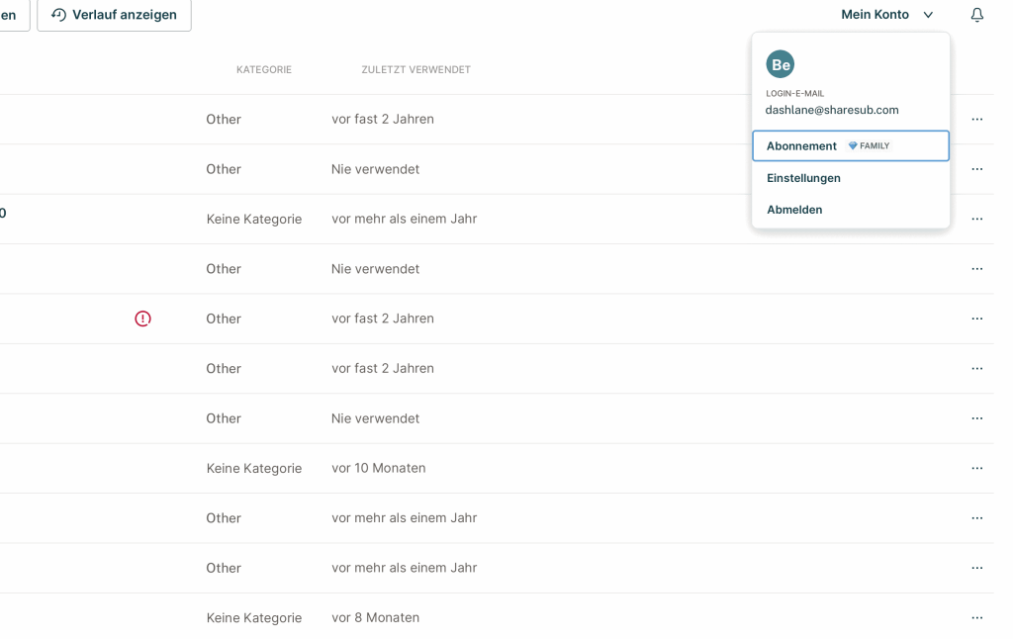The image size is (1013, 639).
Task: Open the Verlauf anzeigen history button
Action: click(114, 15)
